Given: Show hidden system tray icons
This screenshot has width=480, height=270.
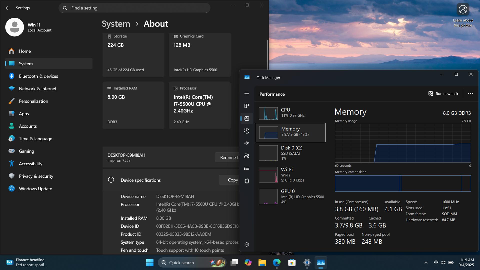Looking at the screenshot, I should (x=426, y=262).
